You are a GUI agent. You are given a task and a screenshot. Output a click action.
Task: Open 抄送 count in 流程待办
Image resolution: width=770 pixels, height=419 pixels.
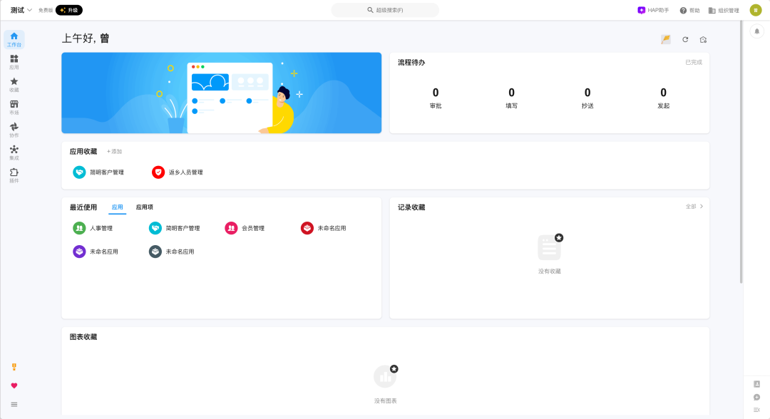point(587,98)
